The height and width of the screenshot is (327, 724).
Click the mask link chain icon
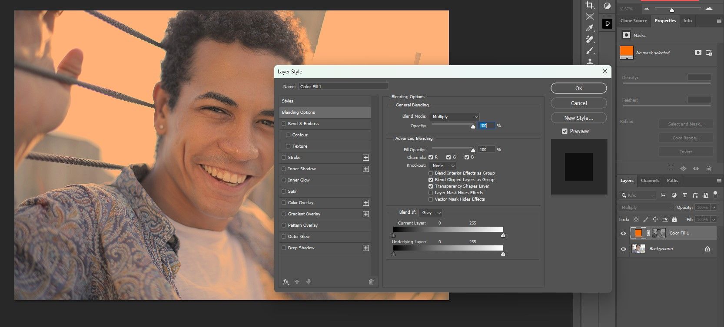[x=648, y=233]
